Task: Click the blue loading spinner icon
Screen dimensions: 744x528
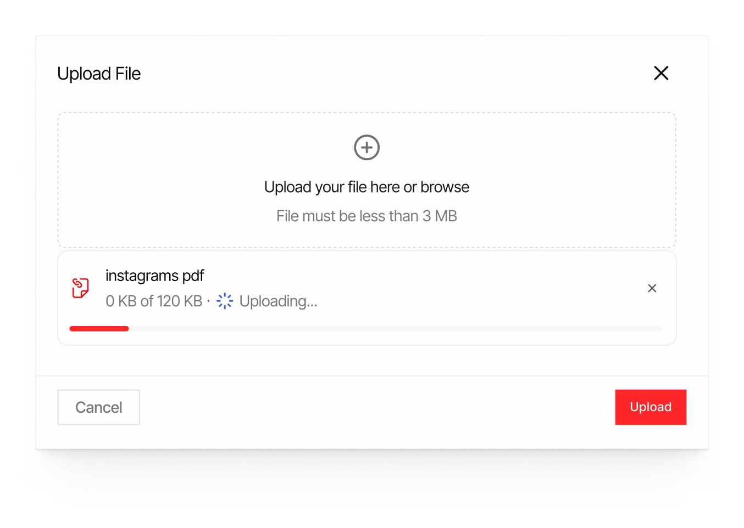Action: (x=225, y=301)
